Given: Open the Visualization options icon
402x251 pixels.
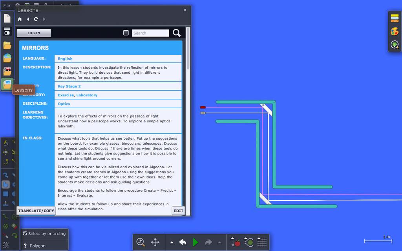Looking at the screenshot, I should [x=395, y=45].
